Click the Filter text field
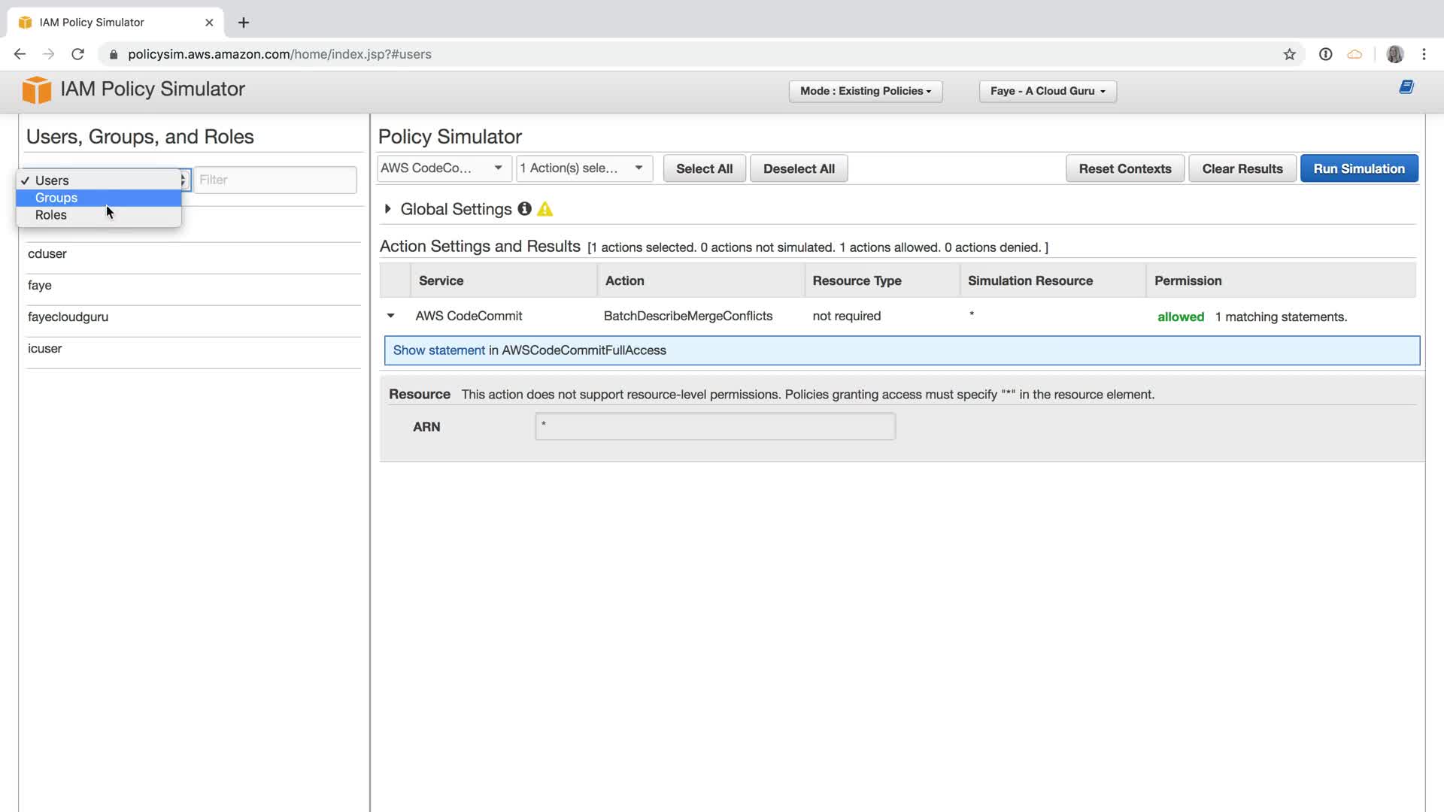1444x812 pixels. click(x=275, y=180)
